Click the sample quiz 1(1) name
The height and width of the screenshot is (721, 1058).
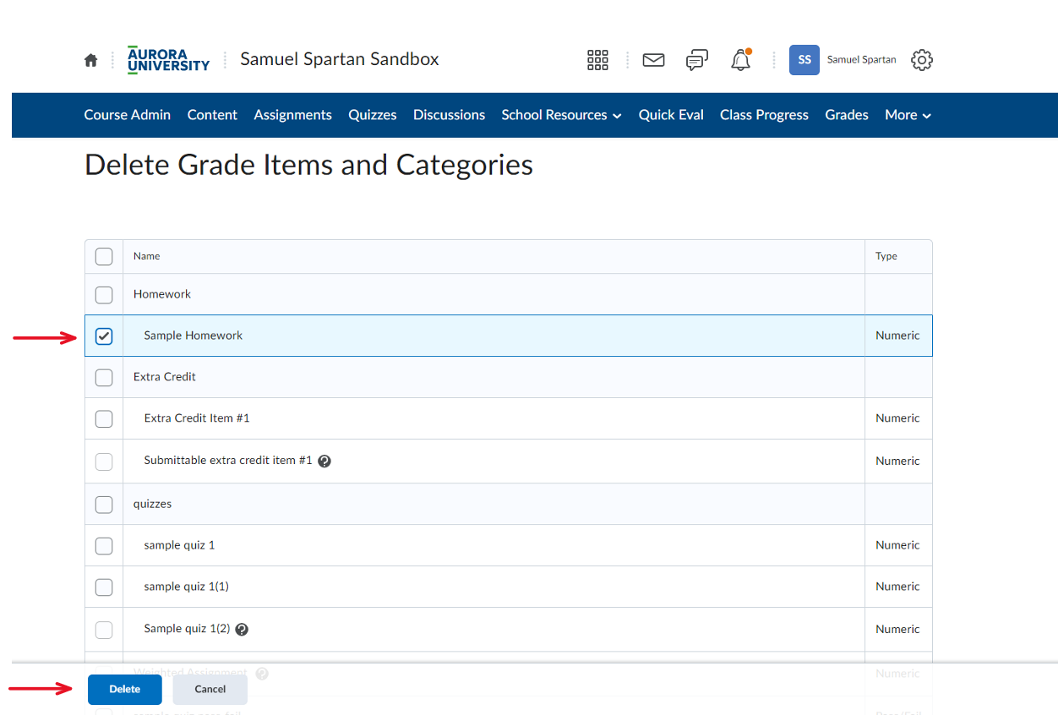pos(187,587)
